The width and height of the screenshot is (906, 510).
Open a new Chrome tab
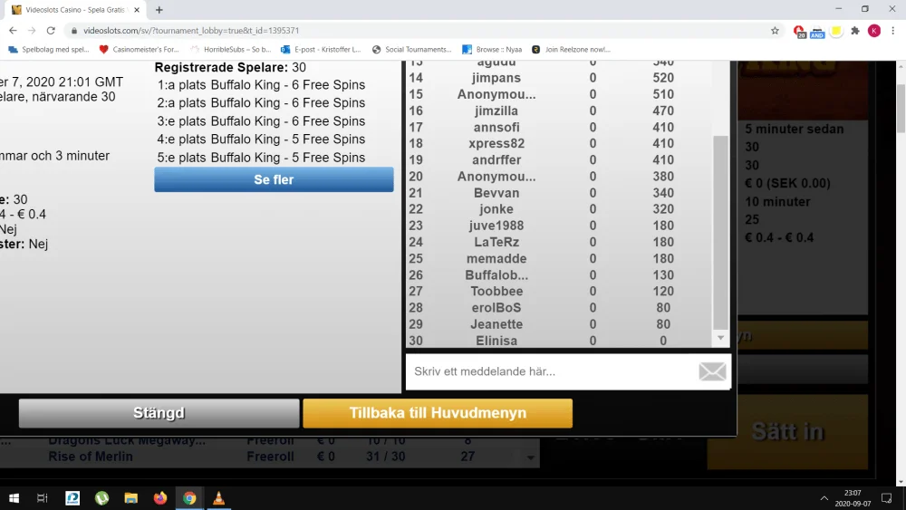(x=159, y=10)
